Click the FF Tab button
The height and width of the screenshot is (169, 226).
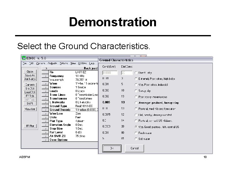30,96
